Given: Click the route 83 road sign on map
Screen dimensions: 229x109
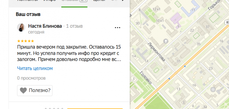Looking at the screenshot, I should [x=227, y=22].
